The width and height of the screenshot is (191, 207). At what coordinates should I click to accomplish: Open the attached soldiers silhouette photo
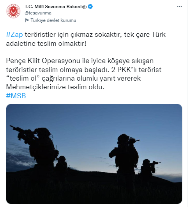click(94, 154)
